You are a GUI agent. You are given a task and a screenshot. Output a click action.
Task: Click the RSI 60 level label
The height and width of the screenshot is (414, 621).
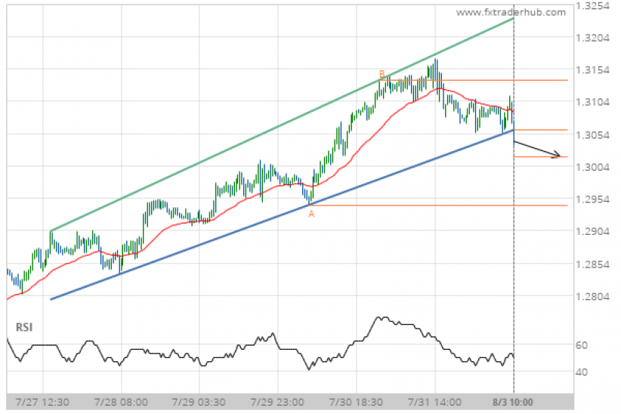pos(582,345)
